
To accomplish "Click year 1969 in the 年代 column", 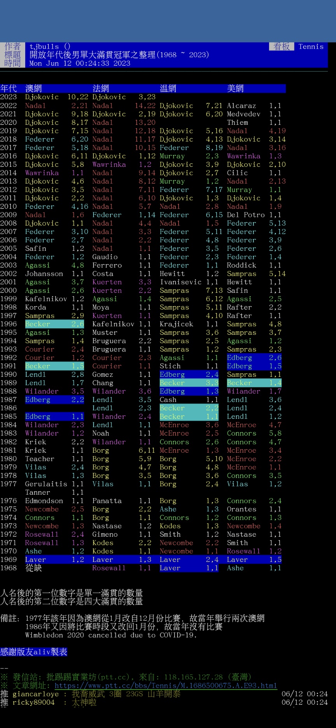I will click(x=9, y=559).
